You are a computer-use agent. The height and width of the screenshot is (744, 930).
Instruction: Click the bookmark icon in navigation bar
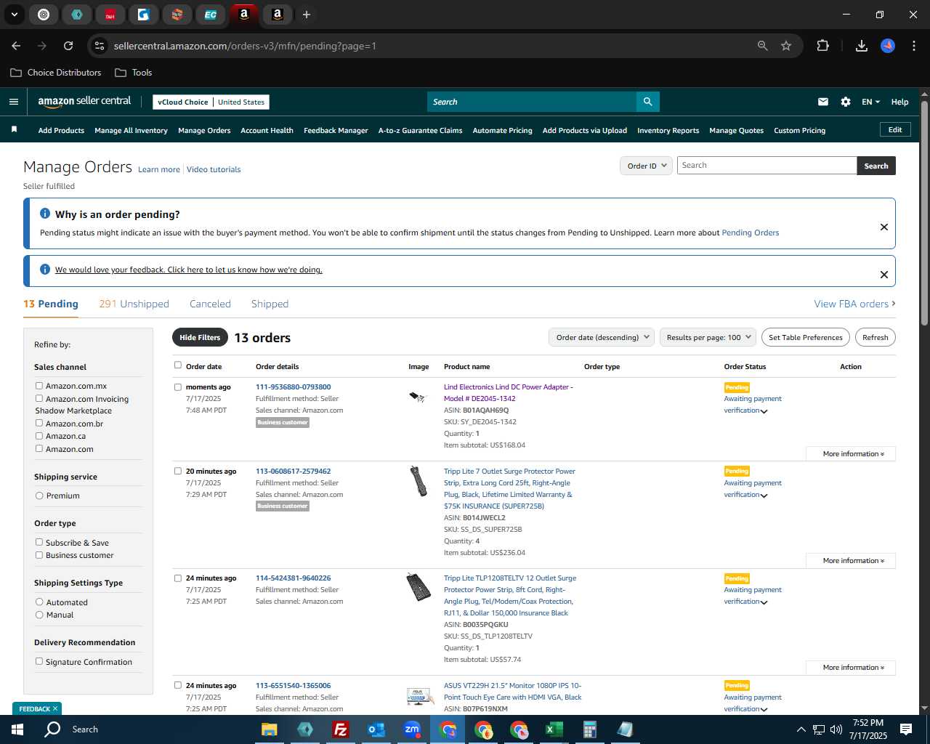pyautogui.click(x=14, y=130)
